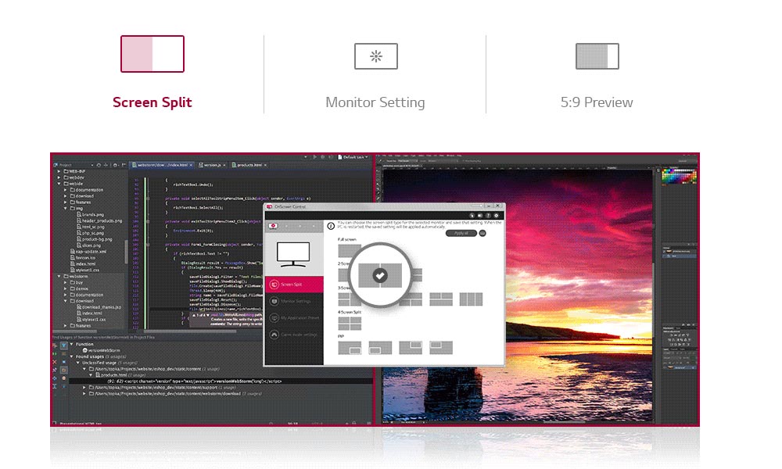Choose the PIP top-left layout
The height and width of the screenshot is (469, 782).
(441, 347)
